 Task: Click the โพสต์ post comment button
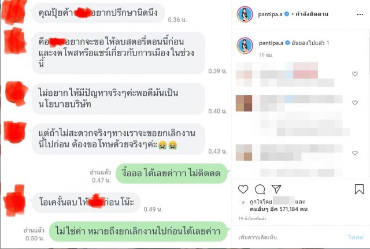[x=356, y=237]
